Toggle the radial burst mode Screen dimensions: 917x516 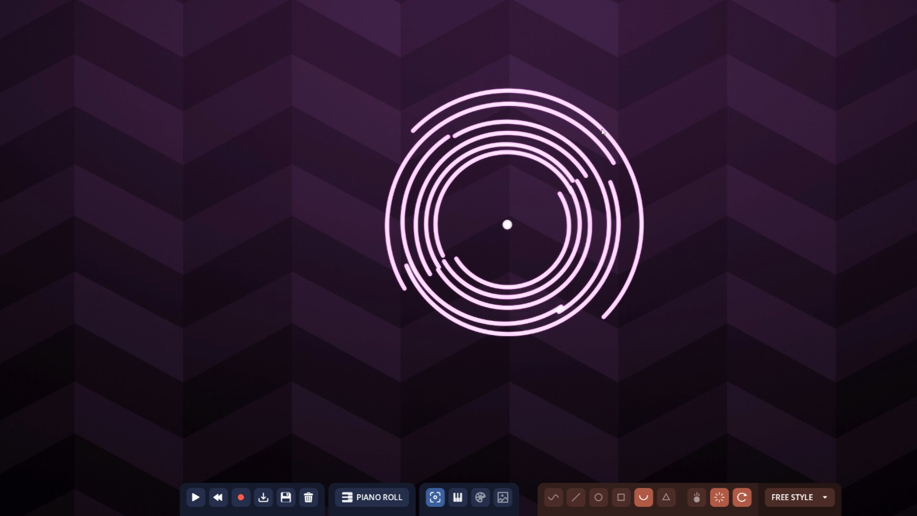[719, 497]
